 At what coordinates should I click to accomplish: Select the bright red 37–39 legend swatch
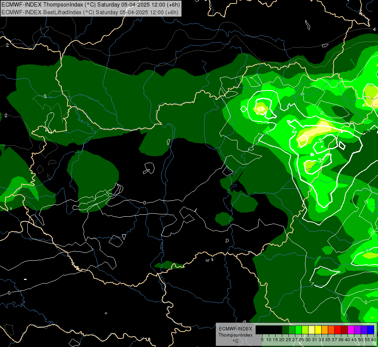(x=338, y=330)
